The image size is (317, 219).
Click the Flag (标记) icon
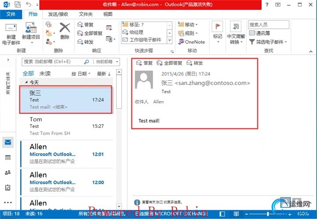(217, 26)
